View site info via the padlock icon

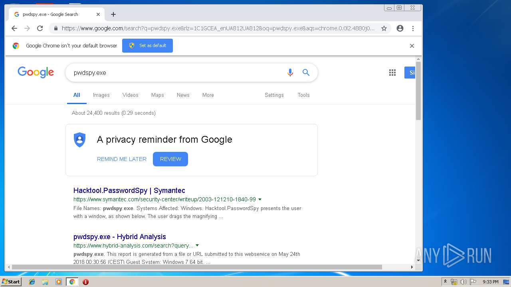click(55, 28)
